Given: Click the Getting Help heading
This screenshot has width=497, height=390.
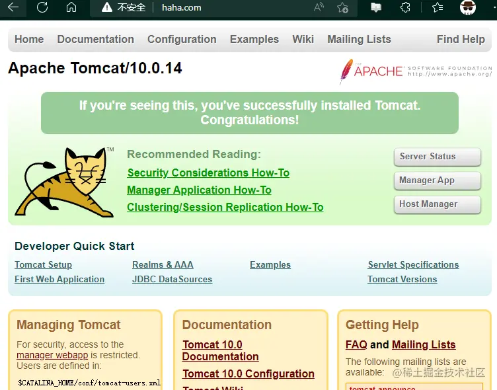Looking at the screenshot, I should coord(382,325).
